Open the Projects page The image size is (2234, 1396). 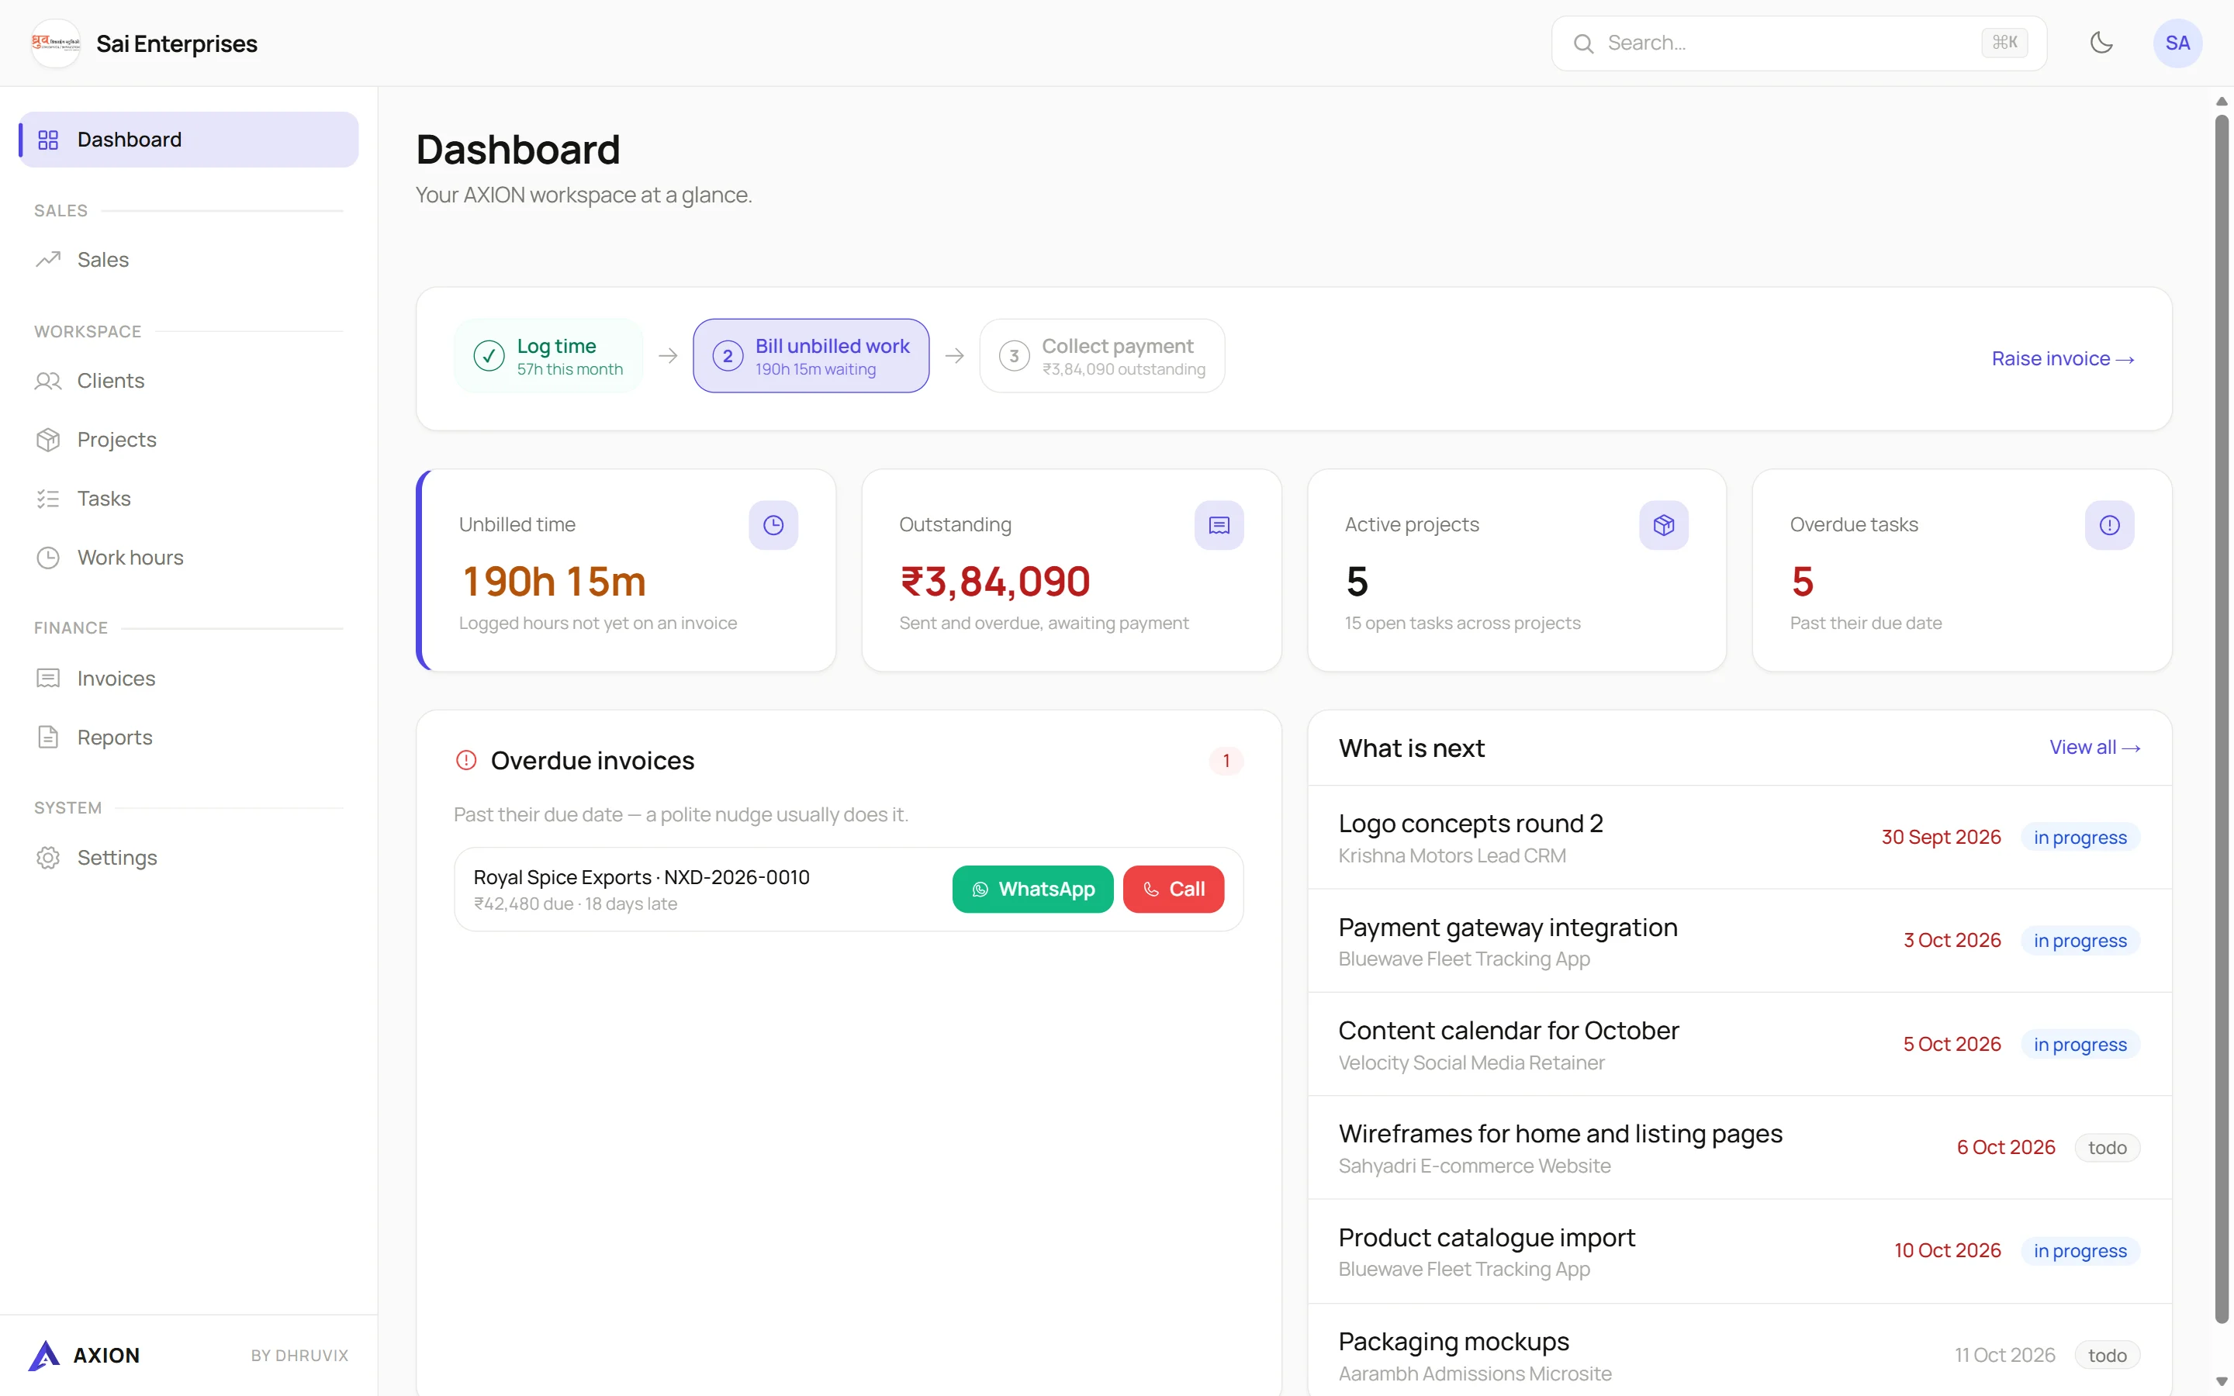tap(189, 440)
